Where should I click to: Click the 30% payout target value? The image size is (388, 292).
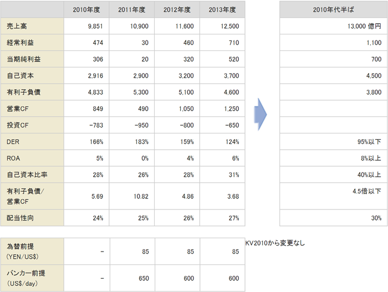376,218
